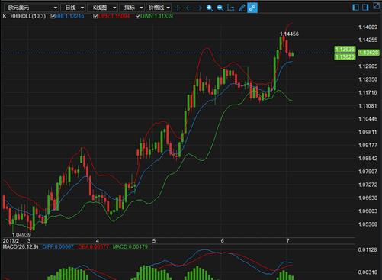This screenshot has height=280, width=382.
Task: Click the pop-out window icon at top right
Action: (x=377, y=6)
